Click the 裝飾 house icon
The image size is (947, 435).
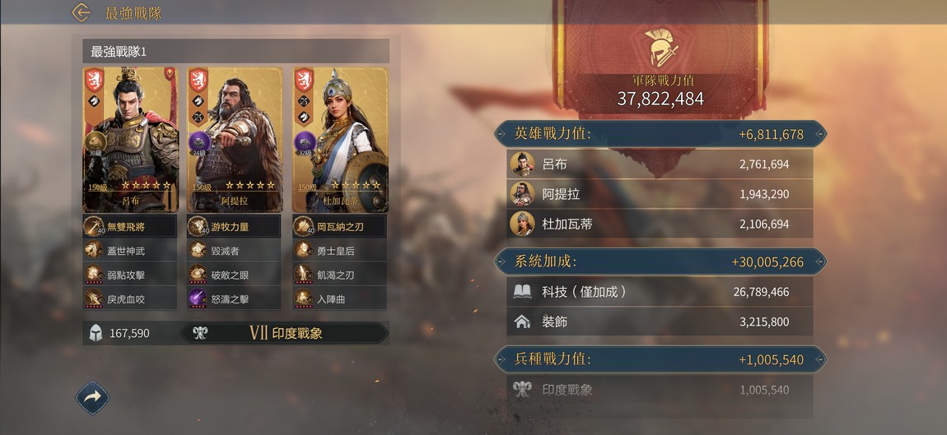pos(522,322)
